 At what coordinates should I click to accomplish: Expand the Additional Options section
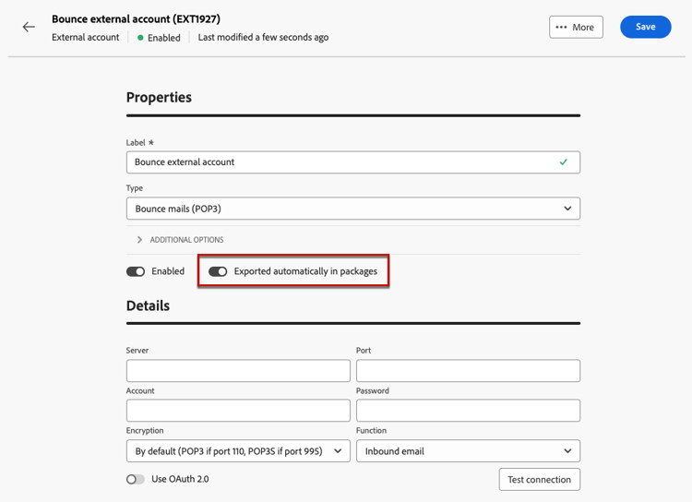tap(186, 240)
